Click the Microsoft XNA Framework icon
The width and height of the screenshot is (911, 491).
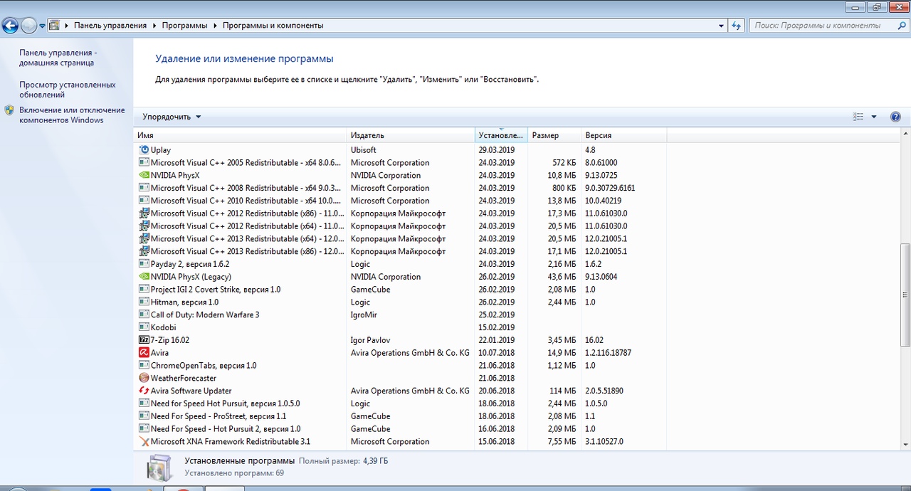pyautogui.click(x=144, y=441)
